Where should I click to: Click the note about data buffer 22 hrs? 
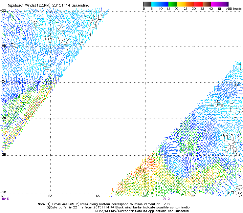79,207
